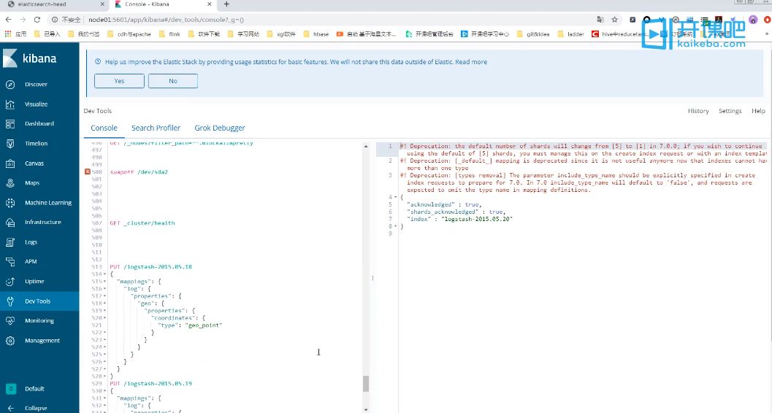Switch to the Grok Debugger tab
Screen dimensions: 772x413
point(219,128)
